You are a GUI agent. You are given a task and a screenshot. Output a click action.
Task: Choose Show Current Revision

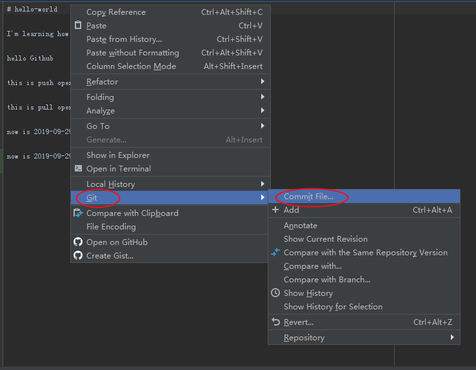coord(364,239)
